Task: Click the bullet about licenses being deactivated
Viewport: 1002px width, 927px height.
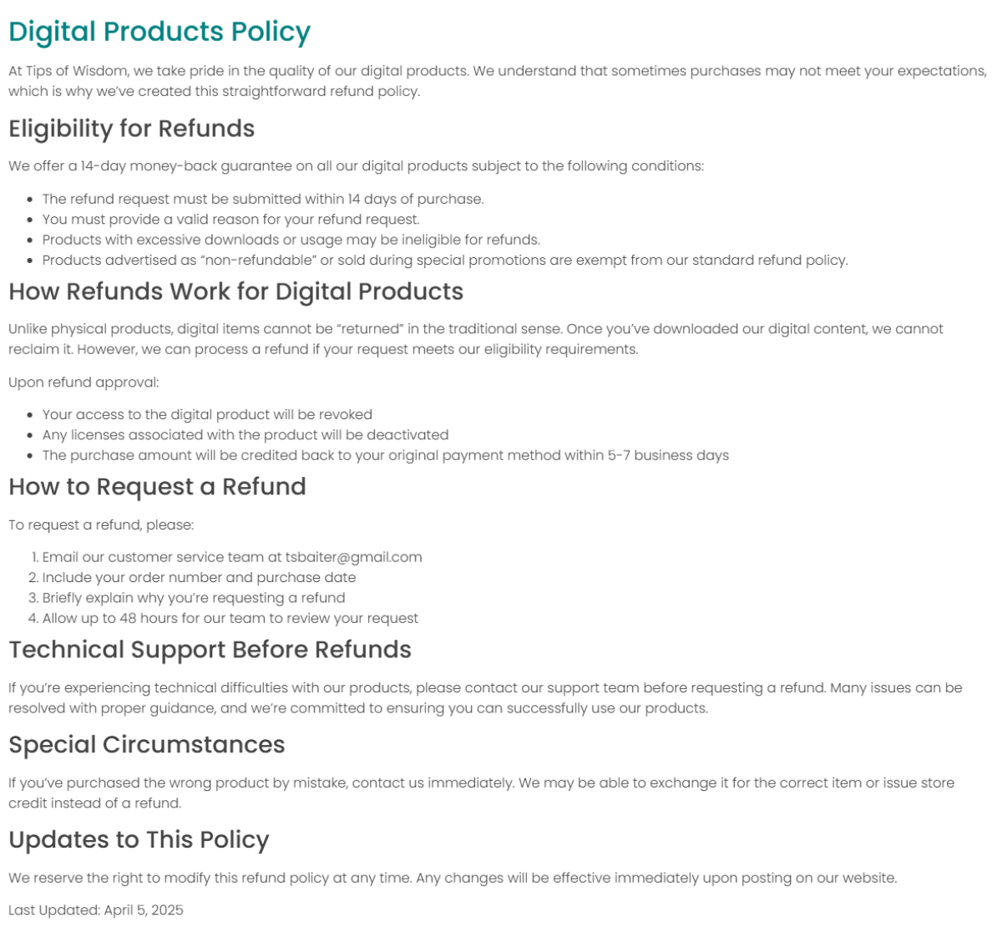Action: (x=245, y=435)
